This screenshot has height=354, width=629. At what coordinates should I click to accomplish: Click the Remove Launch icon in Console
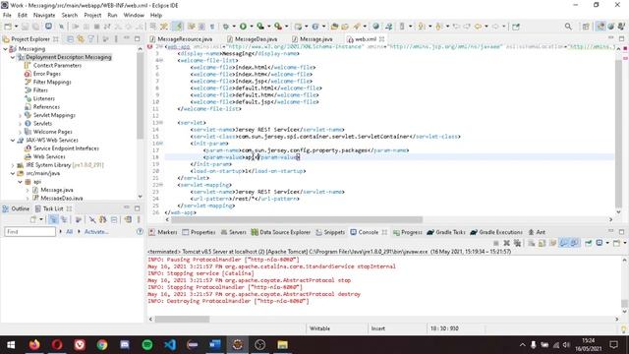507,243
